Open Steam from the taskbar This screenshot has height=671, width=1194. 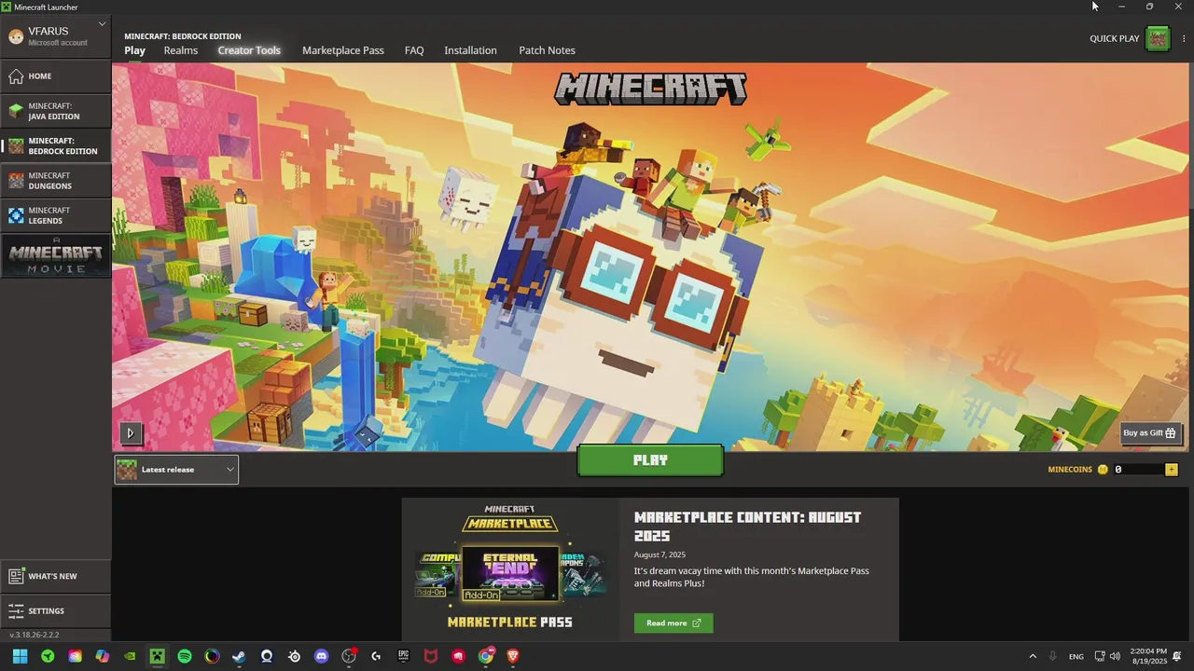click(x=239, y=656)
